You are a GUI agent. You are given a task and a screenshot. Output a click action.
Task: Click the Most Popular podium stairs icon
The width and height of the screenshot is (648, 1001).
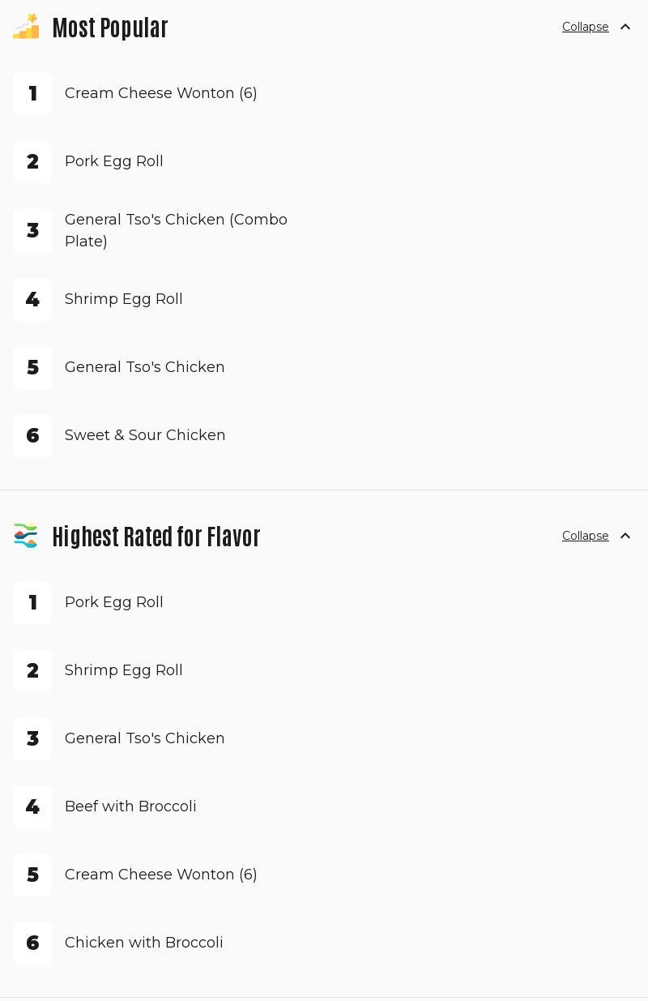(26, 27)
